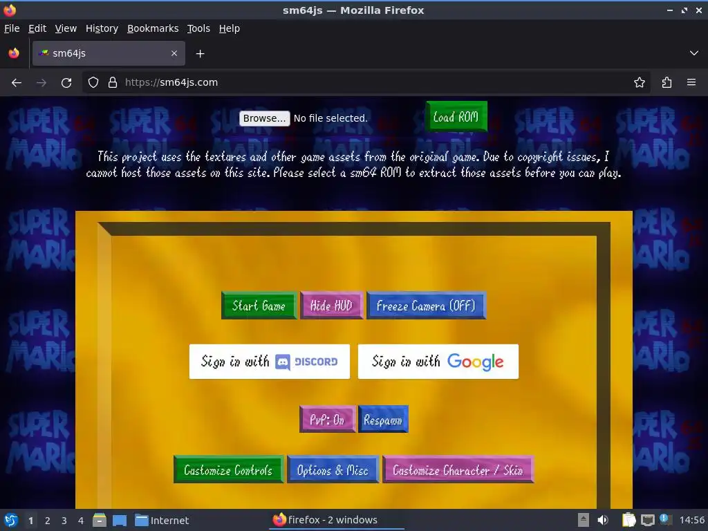The image size is (708, 531).
Task: Open the taskbar start menu icon
Action: point(11,520)
